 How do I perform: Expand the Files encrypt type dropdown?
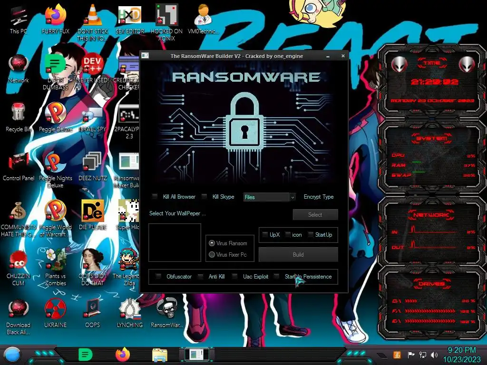pos(292,197)
